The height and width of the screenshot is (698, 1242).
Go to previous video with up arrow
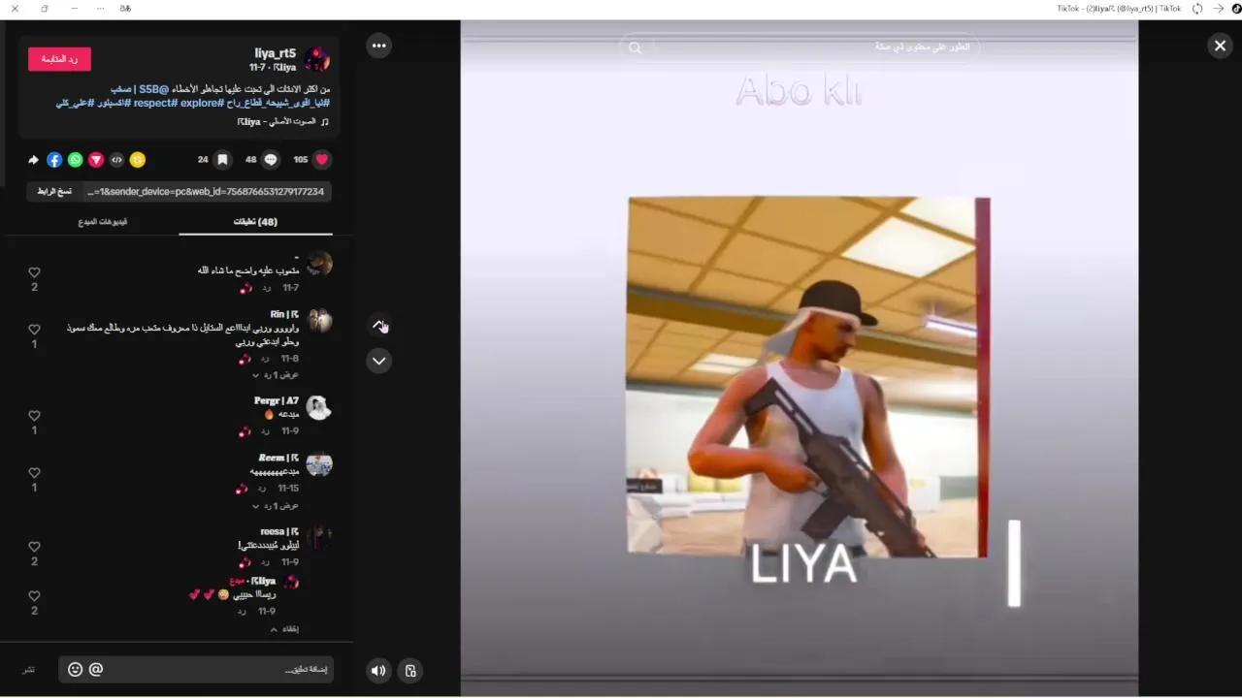point(378,325)
